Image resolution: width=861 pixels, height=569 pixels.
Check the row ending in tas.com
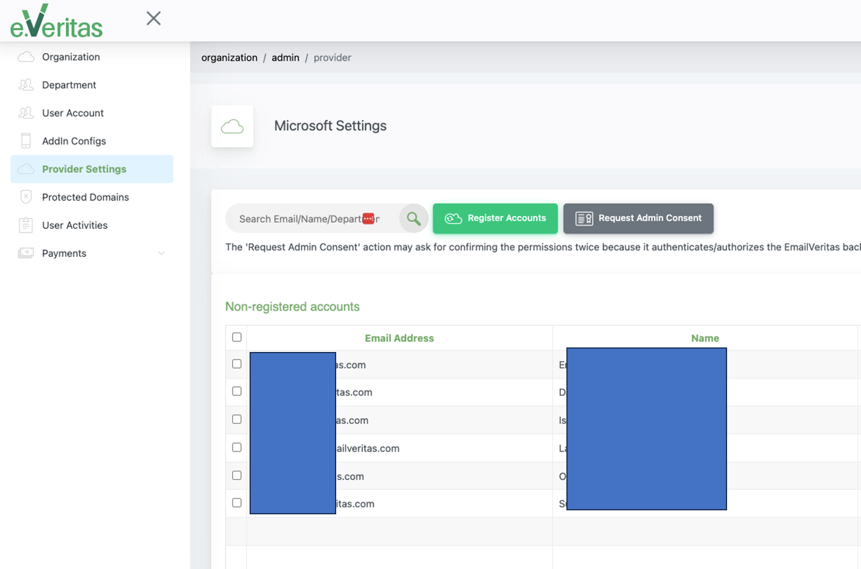[x=237, y=391]
